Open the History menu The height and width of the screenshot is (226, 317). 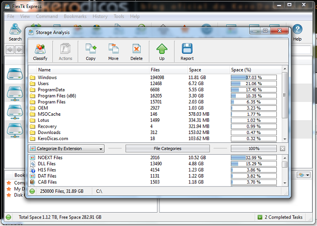click(x=100, y=16)
